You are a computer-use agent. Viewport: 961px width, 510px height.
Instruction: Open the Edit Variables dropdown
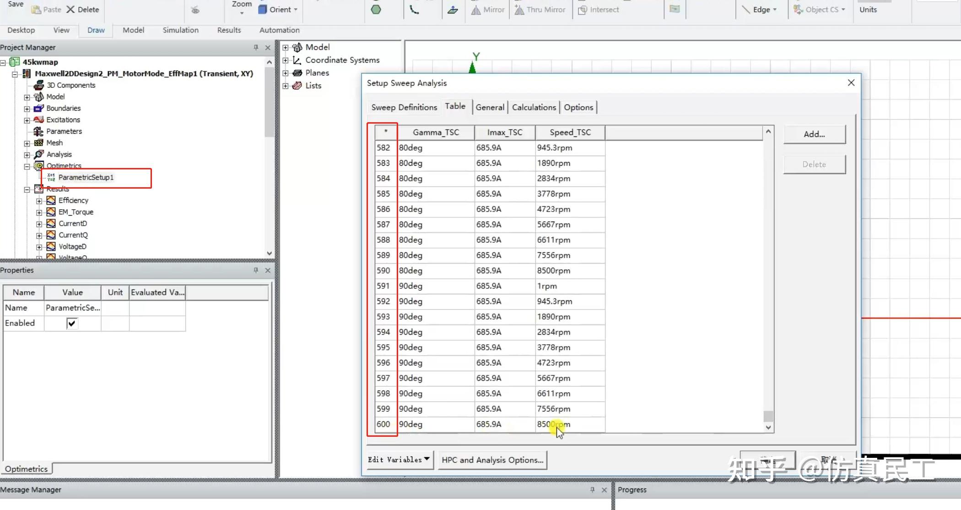(399, 459)
